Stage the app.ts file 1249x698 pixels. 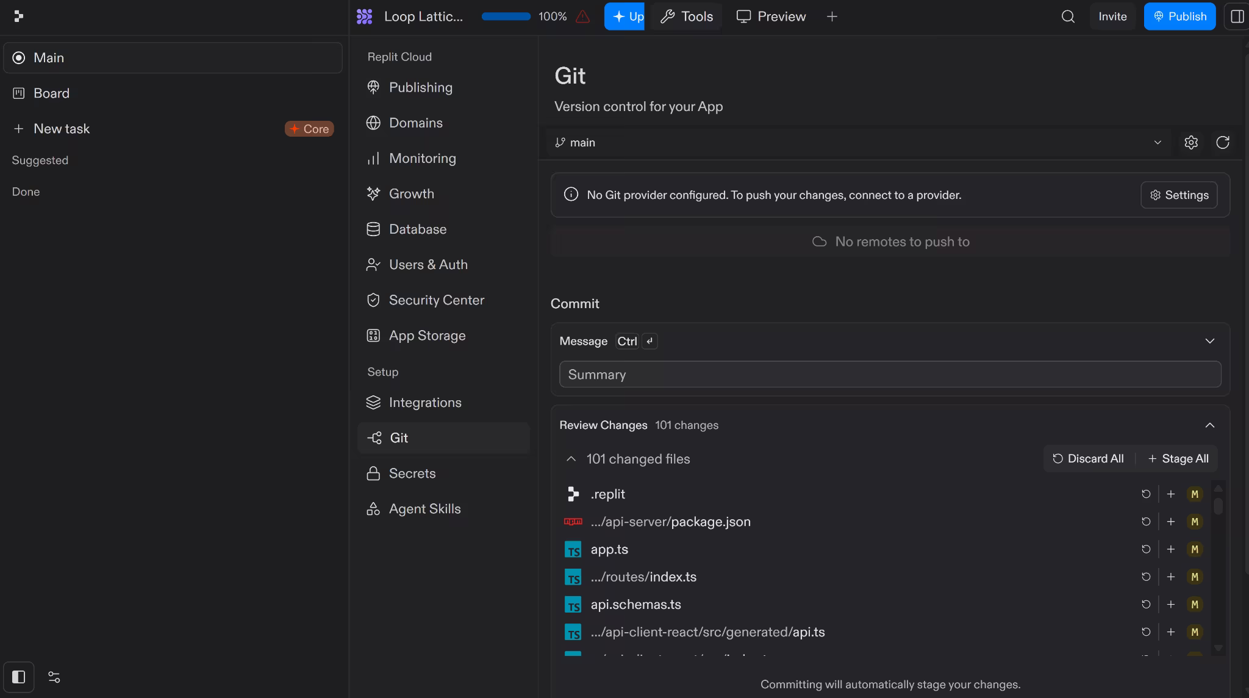click(x=1170, y=549)
